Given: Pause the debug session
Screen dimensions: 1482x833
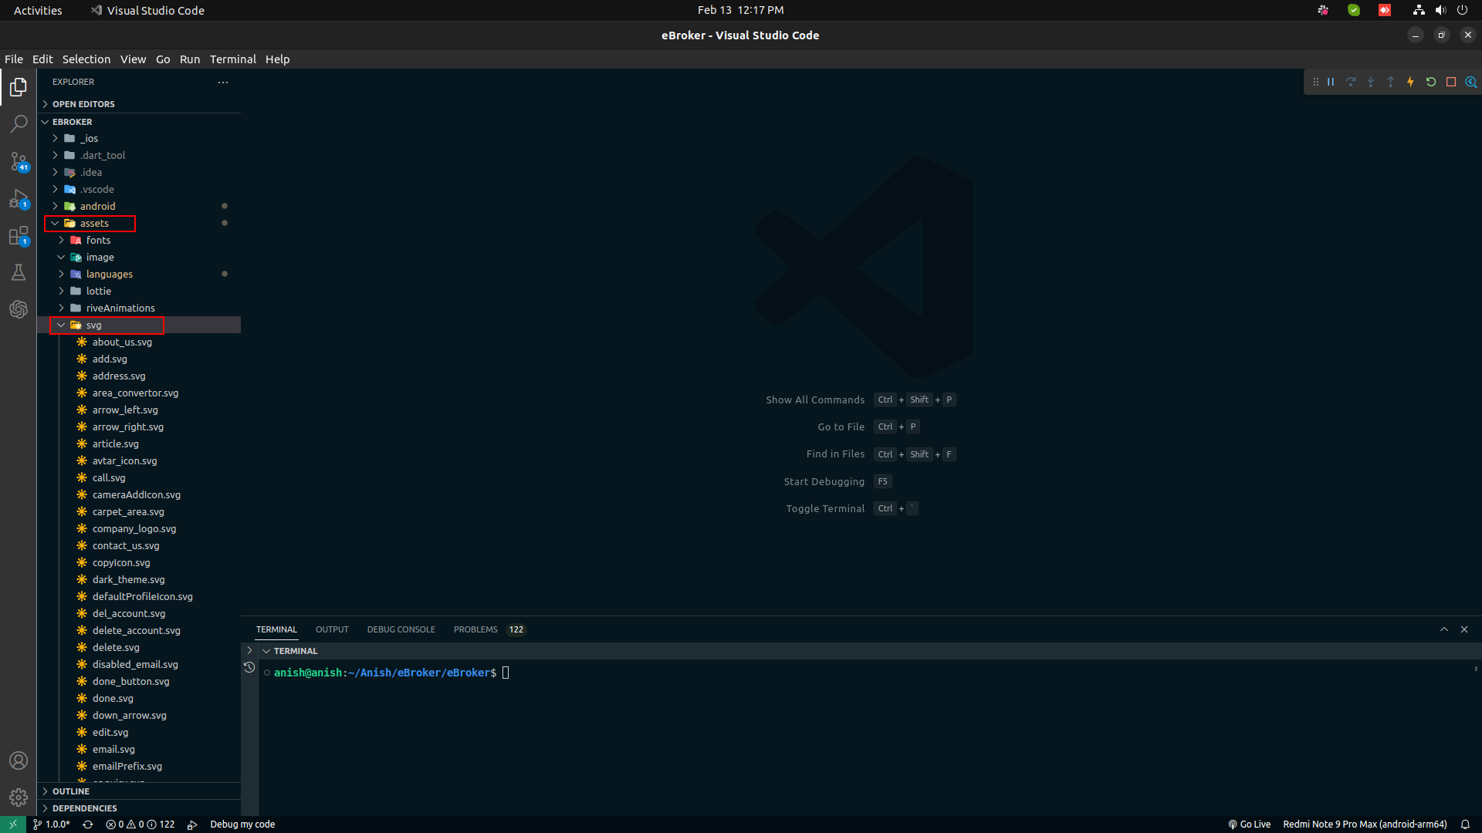Looking at the screenshot, I should [x=1331, y=82].
